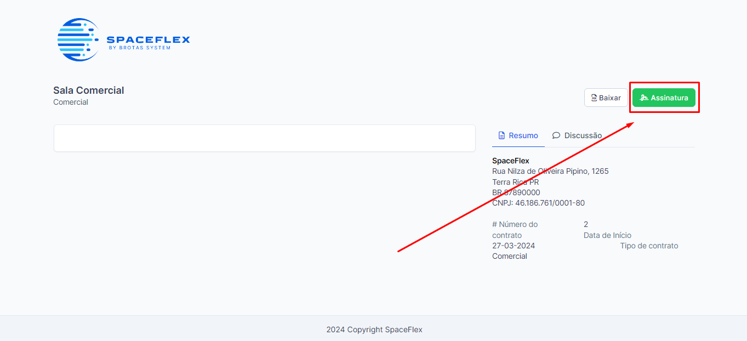Click the Comercial subtitle under the heading
The height and width of the screenshot is (341, 747).
click(71, 103)
